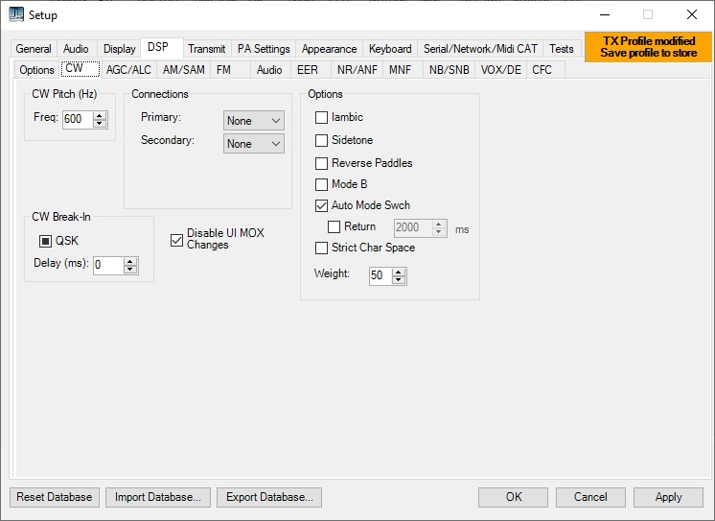
Task: Enable Reverse Paddles option
Action: (x=322, y=163)
